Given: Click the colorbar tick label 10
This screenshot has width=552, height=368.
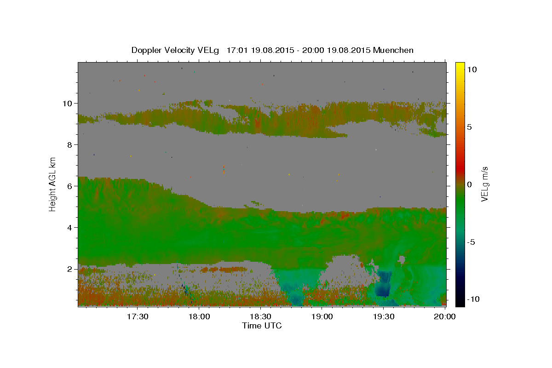Looking at the screenshot, I should 472,69.
